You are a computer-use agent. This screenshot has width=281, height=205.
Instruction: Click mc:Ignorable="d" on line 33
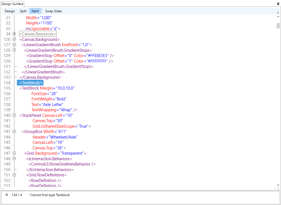tap(42, 28)
